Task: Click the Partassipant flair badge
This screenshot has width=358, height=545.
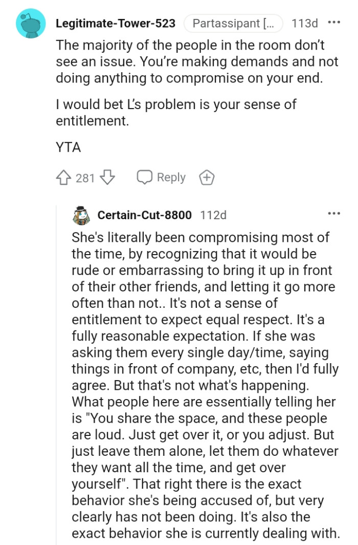Action: click(x=233, y=23)
